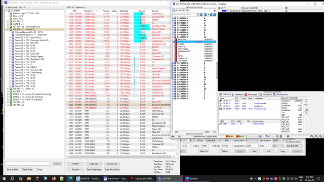Click Add button in Transedit
The width and height of the screenshot is (324, 182).
(x=254, y=151)
